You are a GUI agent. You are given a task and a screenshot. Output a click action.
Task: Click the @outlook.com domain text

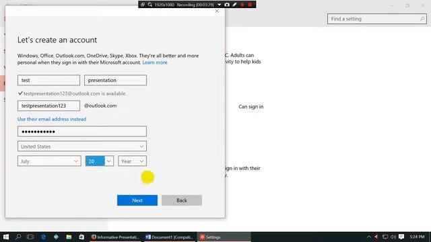click(x=100, y=106)
